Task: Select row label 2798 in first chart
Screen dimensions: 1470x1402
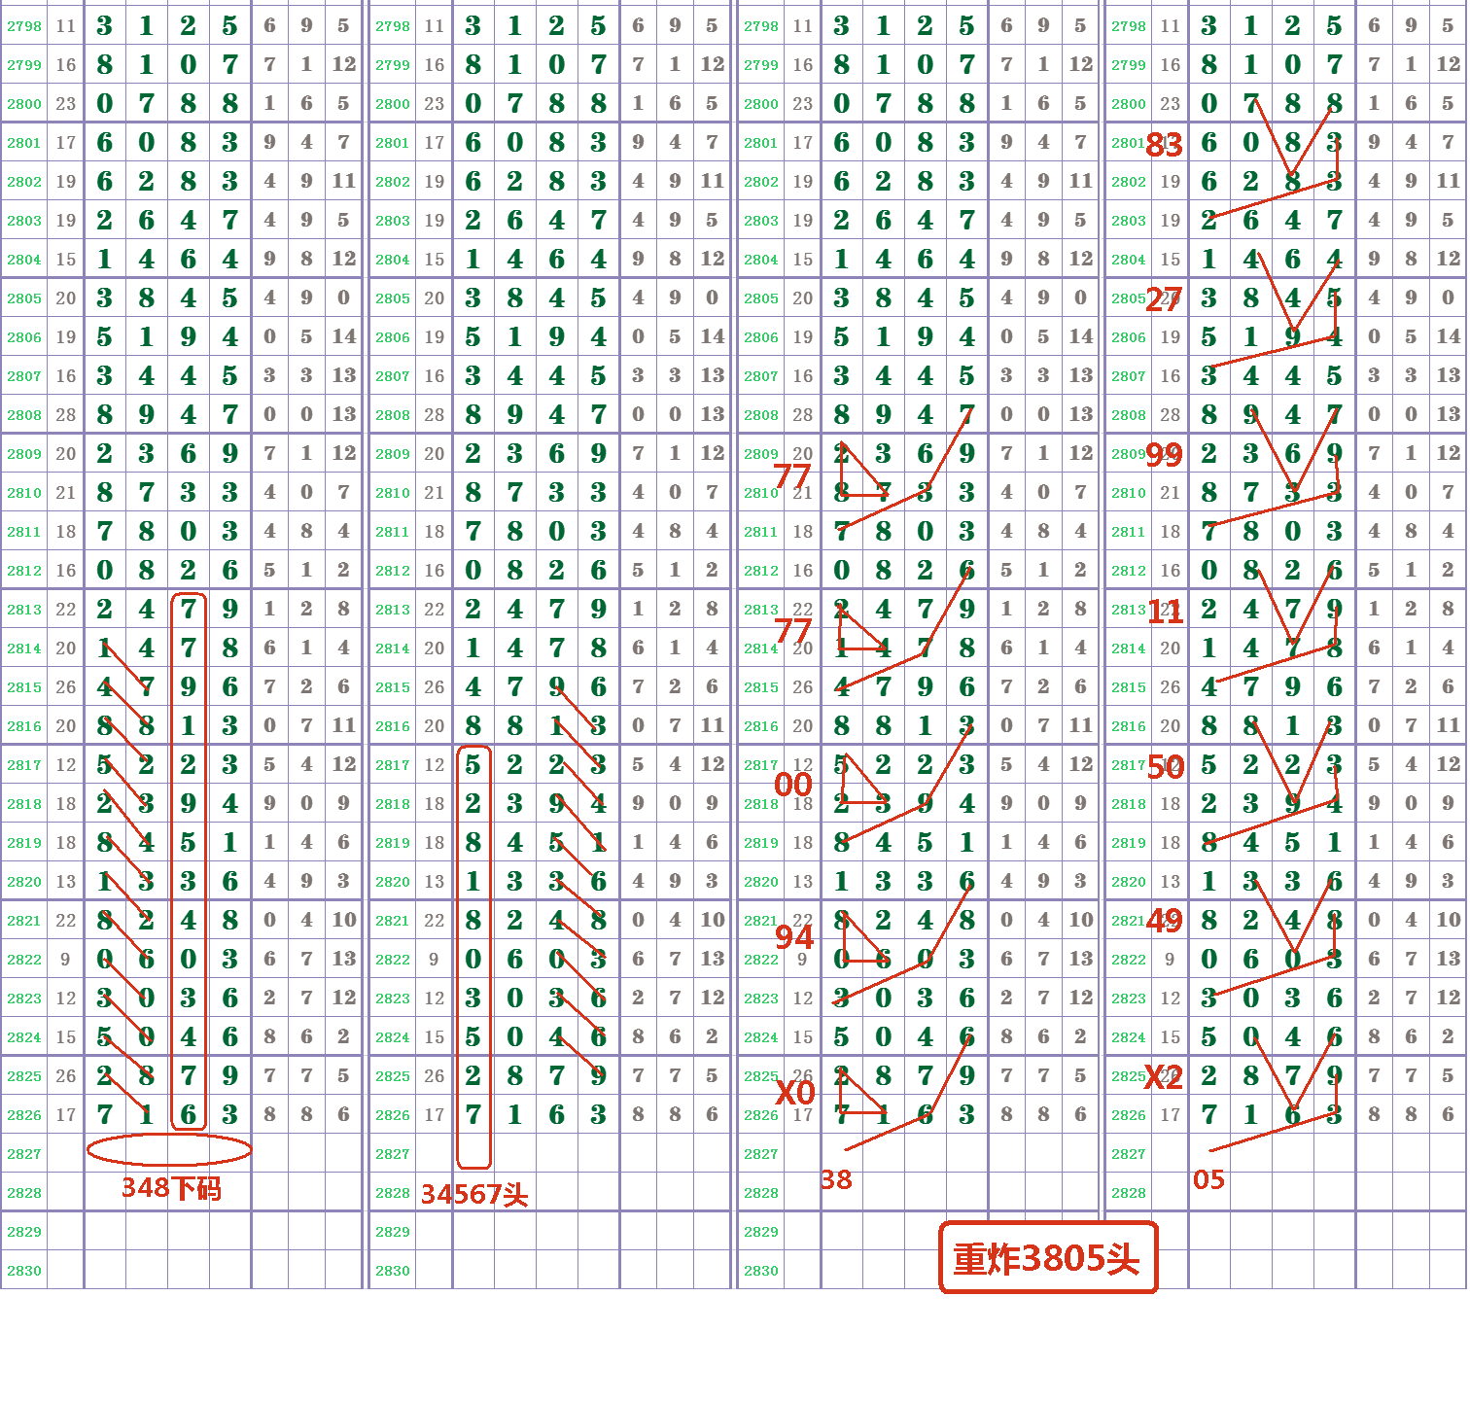Action: [x=26, y=26]
